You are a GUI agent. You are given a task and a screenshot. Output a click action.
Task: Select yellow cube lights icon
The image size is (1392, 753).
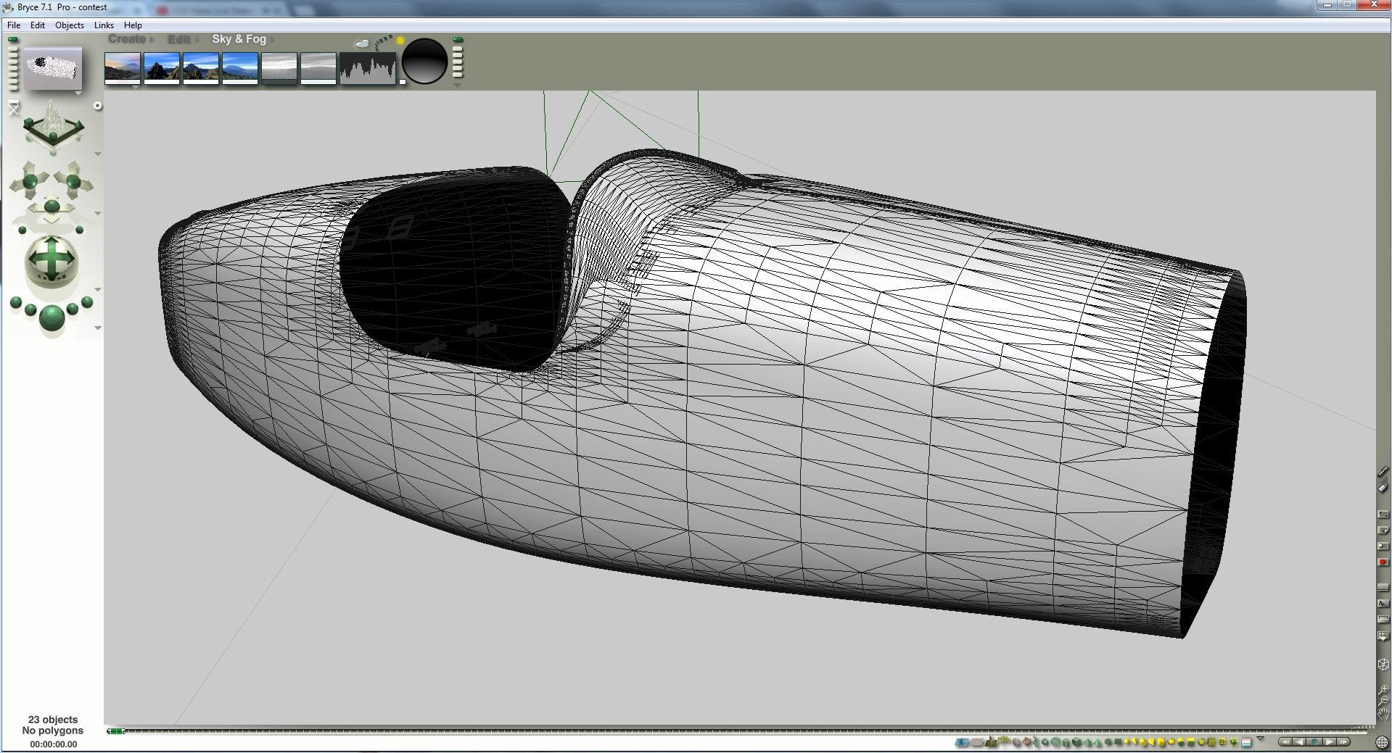[x=1161, y=742]
